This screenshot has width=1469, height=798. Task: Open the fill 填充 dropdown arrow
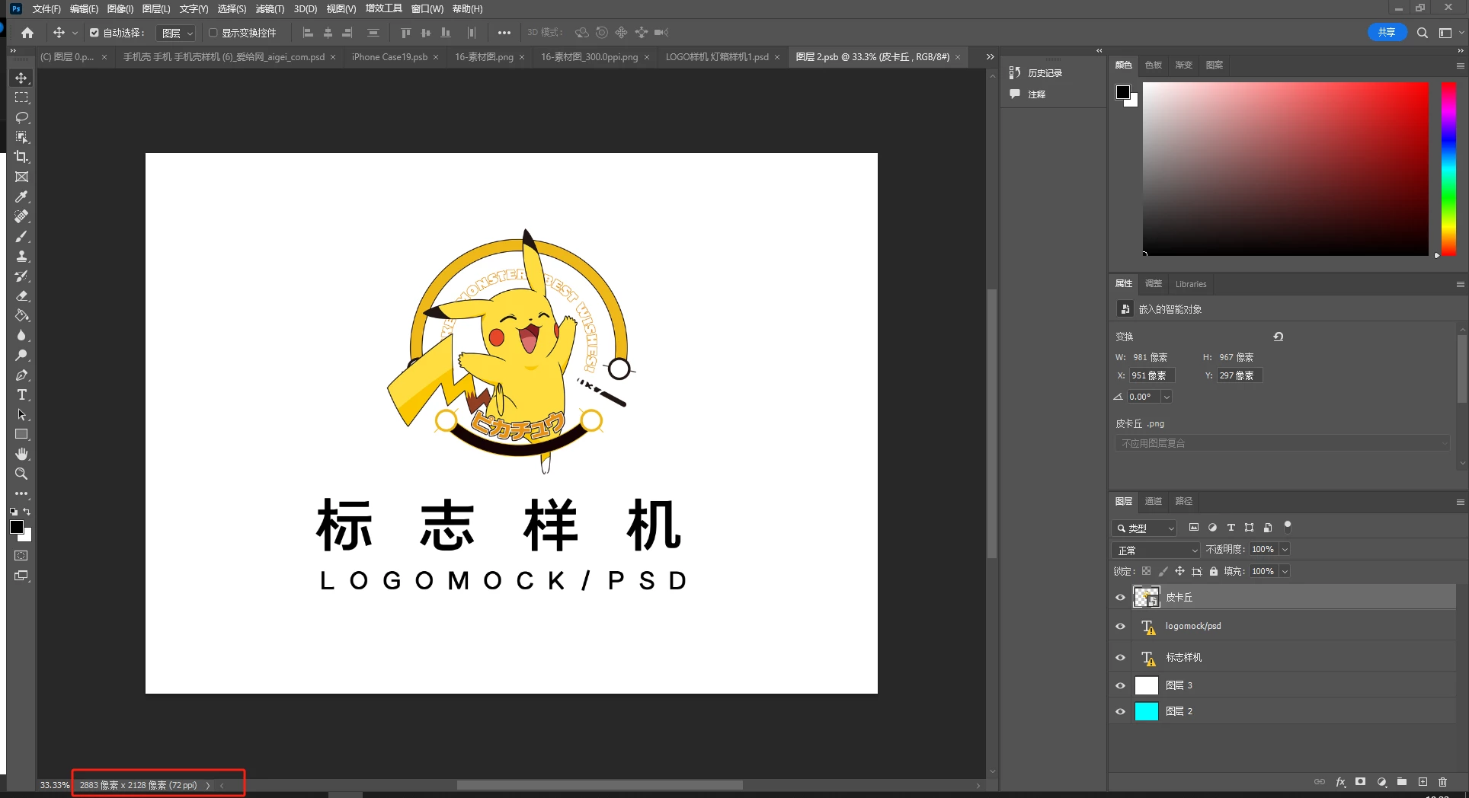[x=1285, y=571]
